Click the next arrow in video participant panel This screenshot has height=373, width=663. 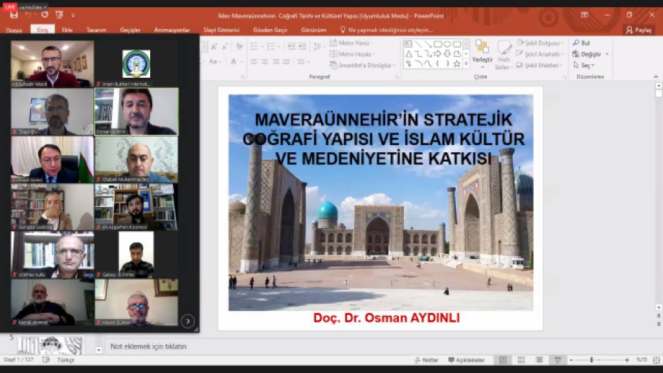pyautogui.click(x=188, y=320)
